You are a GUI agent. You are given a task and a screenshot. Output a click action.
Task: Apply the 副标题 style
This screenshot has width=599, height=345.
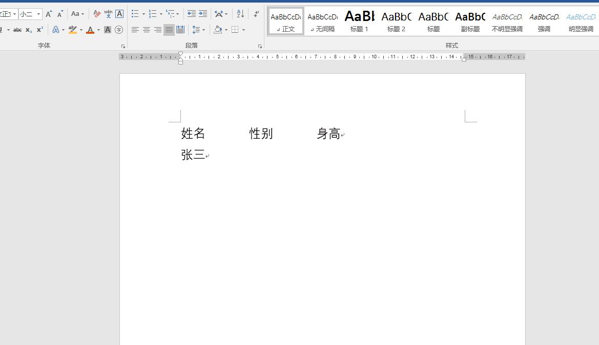tap(470, 20)
